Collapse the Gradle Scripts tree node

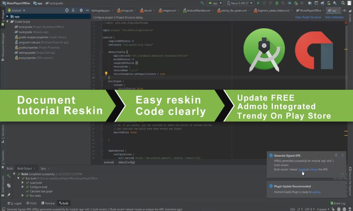click(7, 22)
